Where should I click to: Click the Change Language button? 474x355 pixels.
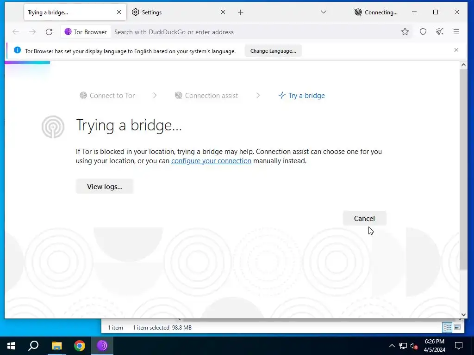click(273, 51)
